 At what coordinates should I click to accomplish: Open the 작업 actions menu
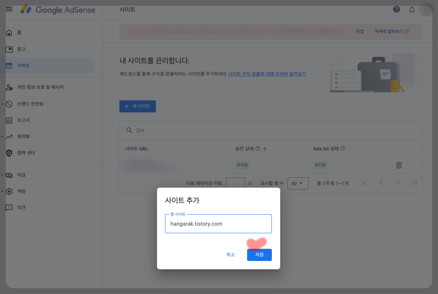[x=360, y=31]
